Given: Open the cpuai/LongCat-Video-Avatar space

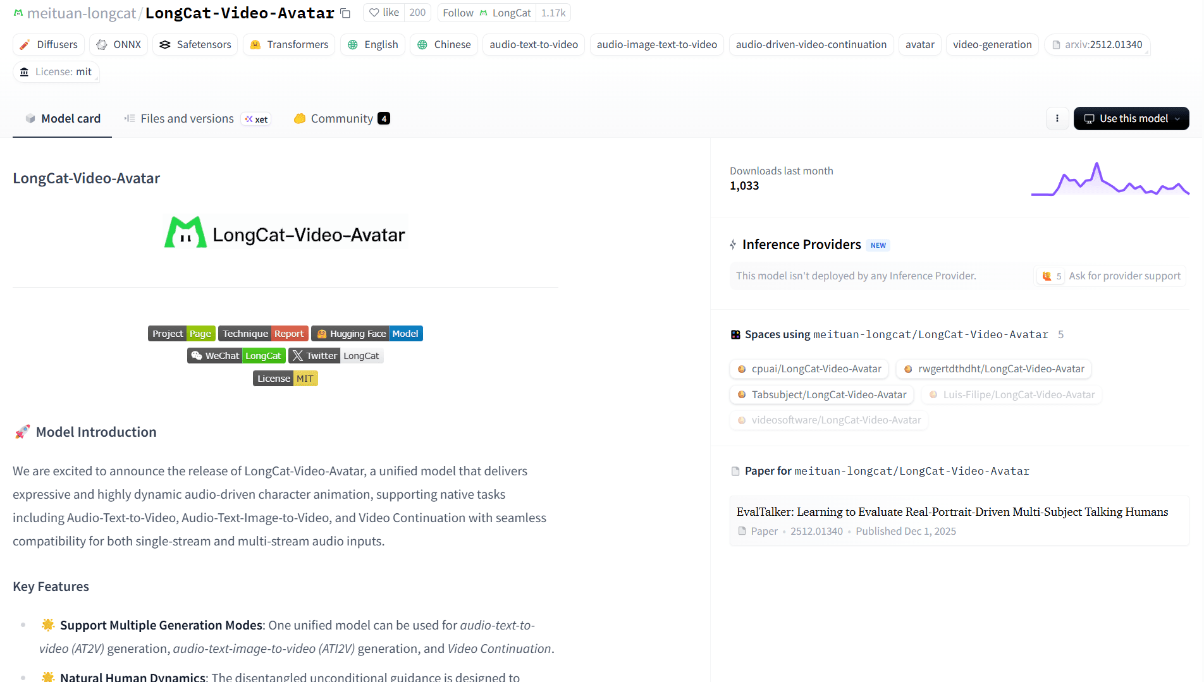Looking at the screenshot, I should (809, 368).
